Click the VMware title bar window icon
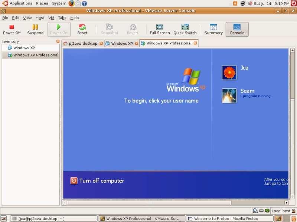Viewport: 297px width, 222px height. click(x=3, y=11)
